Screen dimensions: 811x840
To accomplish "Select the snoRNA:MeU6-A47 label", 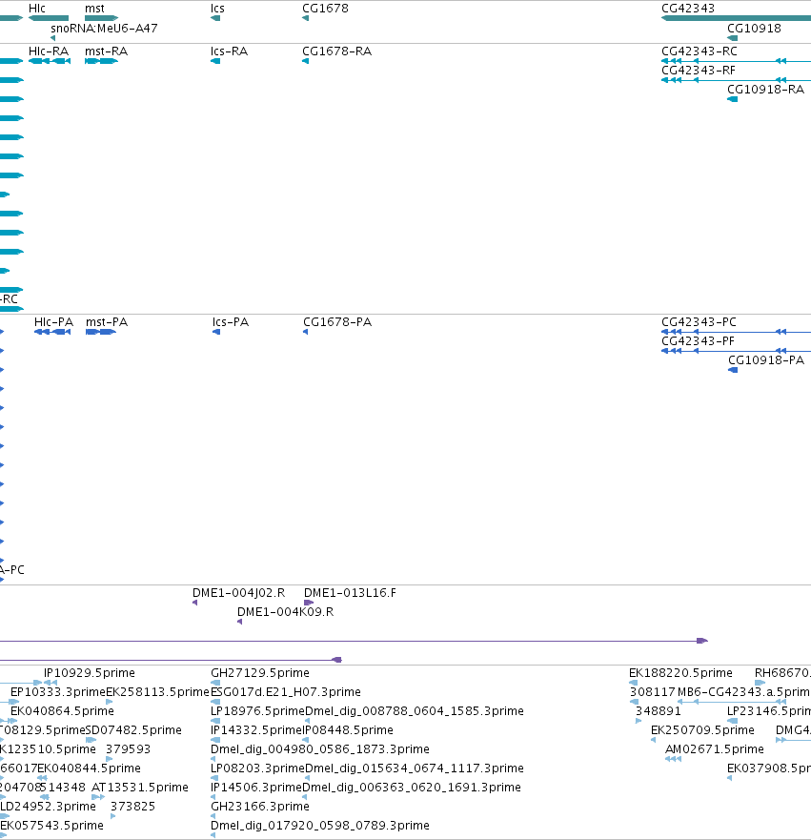I will [104, 29].
